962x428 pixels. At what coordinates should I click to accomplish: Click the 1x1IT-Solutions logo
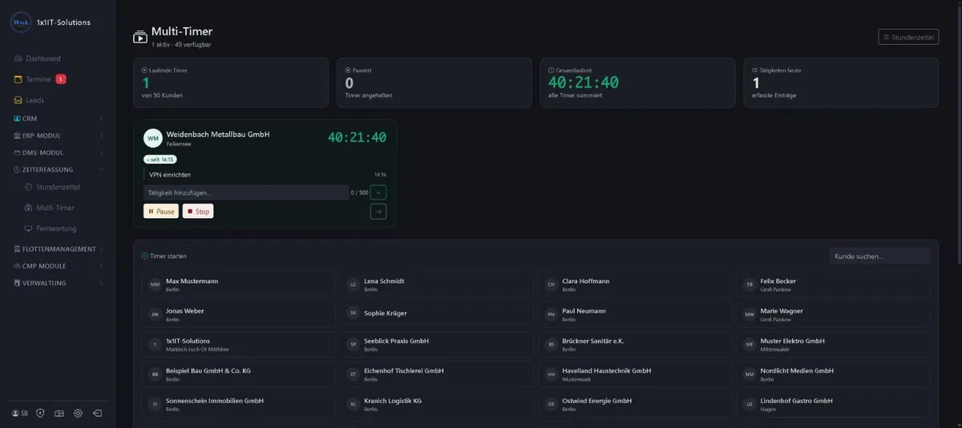pos(20,22)
